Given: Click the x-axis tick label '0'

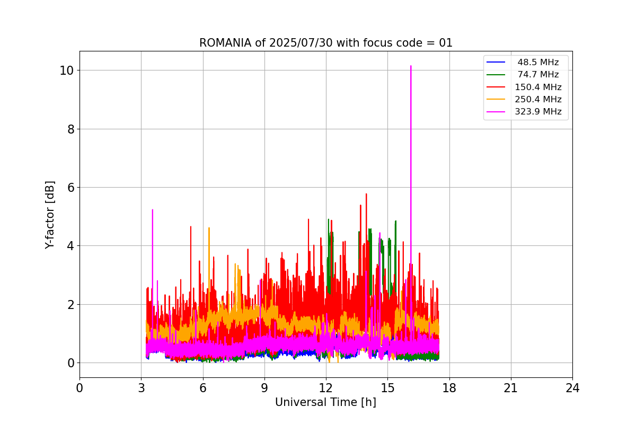Looking at the screenshot, I should pyautogui.click(x=79, y=388).
